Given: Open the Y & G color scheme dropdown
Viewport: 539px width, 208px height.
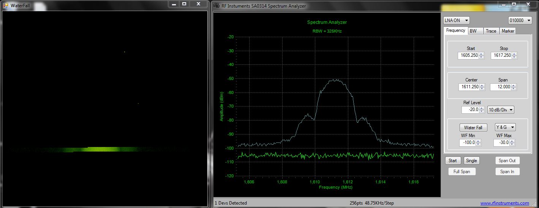Looking at the screenshot, I should coord(505,127).
